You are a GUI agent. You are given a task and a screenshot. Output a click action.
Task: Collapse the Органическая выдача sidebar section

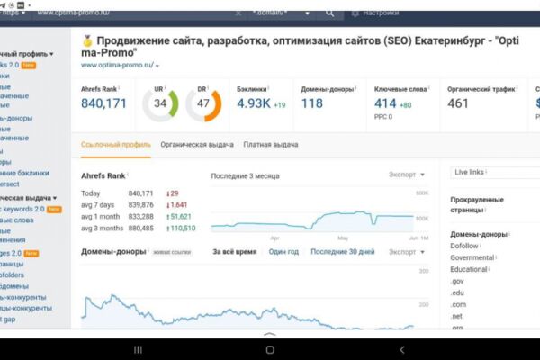[x=28, y=198]
